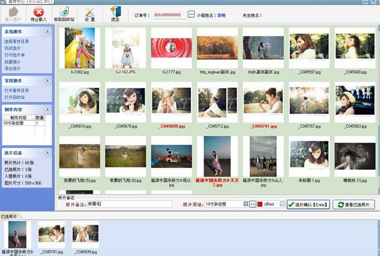Select thumbnail http_imgload副本.jpg

point(217,48)
